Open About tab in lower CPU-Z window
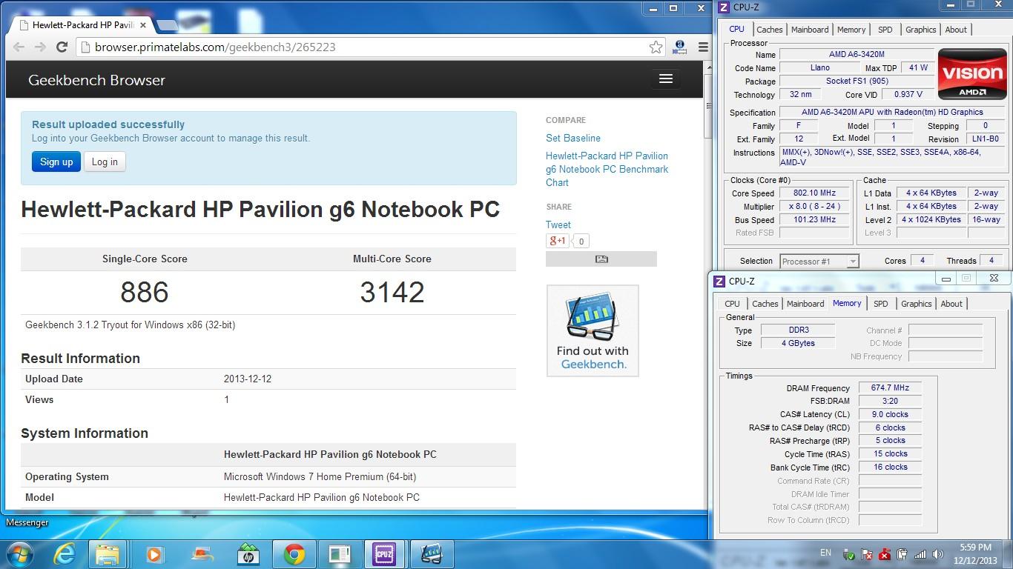This screenshot has width=1013, height=569. click(951, 304)
